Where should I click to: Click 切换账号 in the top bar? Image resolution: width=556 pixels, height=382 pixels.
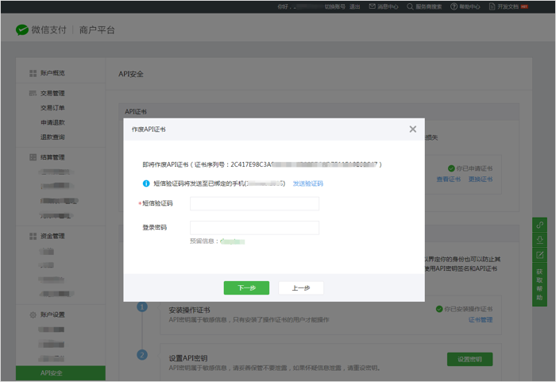[334, 6]
